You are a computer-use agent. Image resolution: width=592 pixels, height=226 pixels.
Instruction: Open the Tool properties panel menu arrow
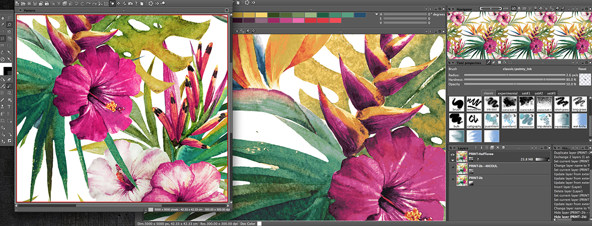point(453,63)
